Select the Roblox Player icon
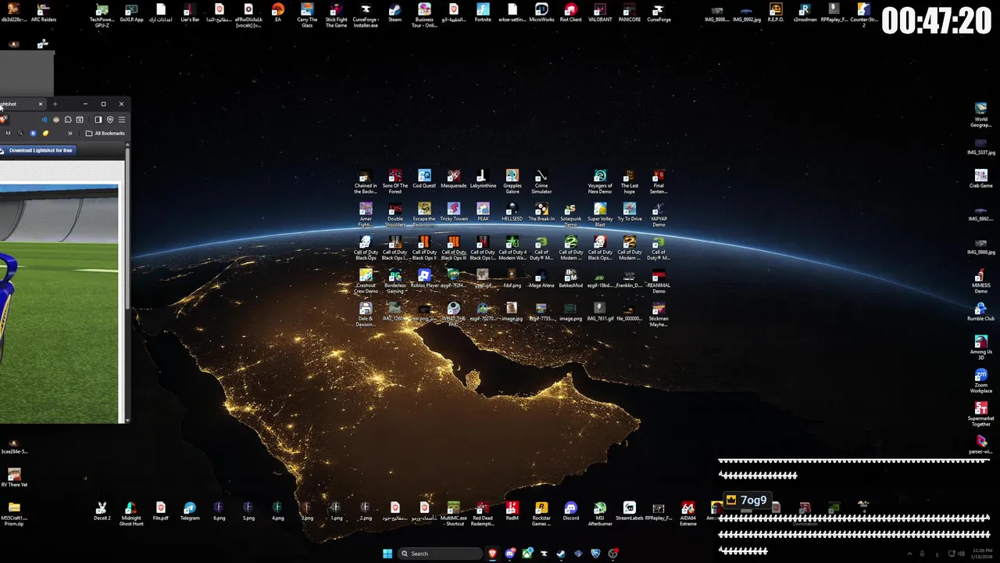The width and height of the screenshot is (1000, 563). point(424,278)
